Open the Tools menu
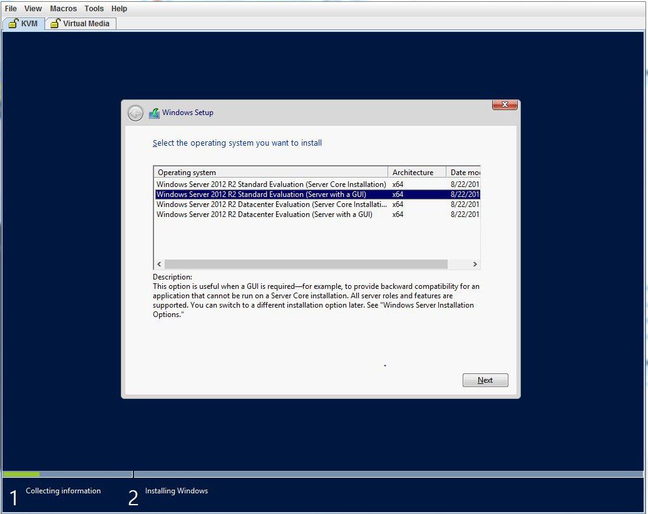This screenshot has width=648, height=514. coord(94,9)
